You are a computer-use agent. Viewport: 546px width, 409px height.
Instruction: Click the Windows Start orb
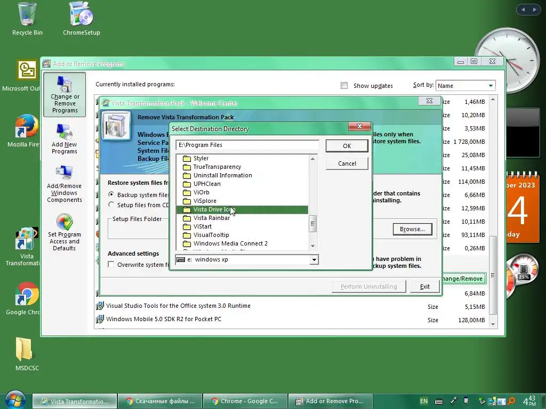point(14,400)
